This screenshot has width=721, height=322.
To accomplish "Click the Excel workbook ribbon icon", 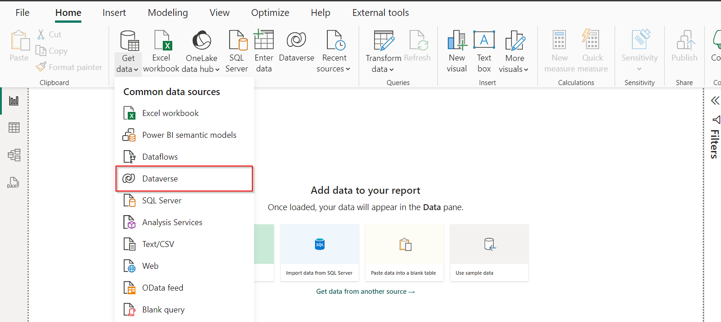I will tap(161, 40).
